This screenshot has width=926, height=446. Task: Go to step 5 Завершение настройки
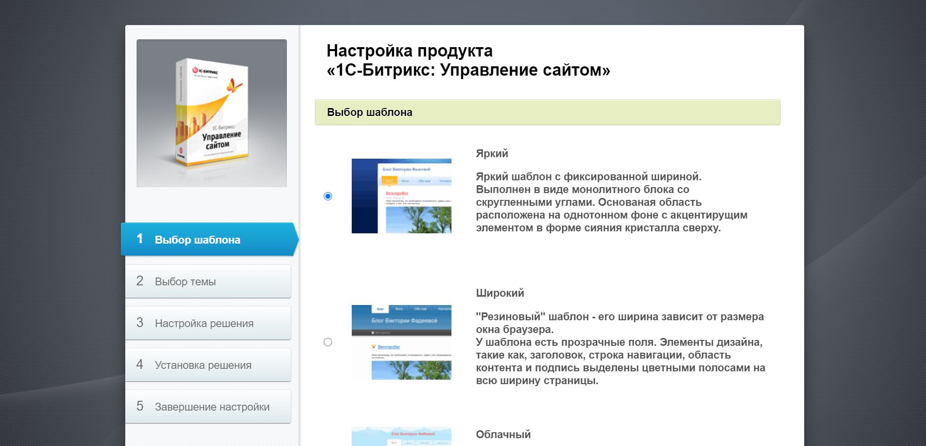pyautogui.click(x=208, y=407)
